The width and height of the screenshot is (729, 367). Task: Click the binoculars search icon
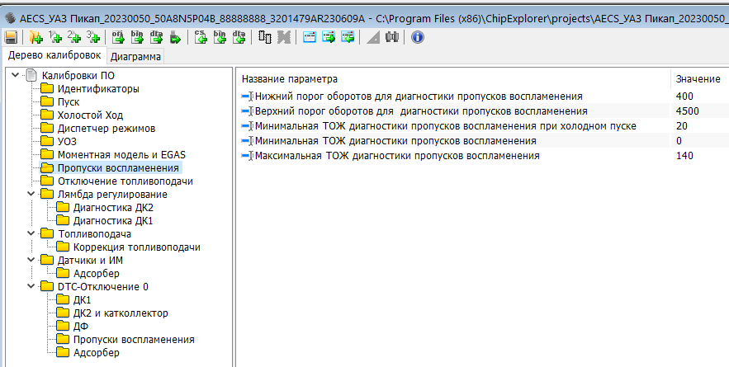pos(392,37)
